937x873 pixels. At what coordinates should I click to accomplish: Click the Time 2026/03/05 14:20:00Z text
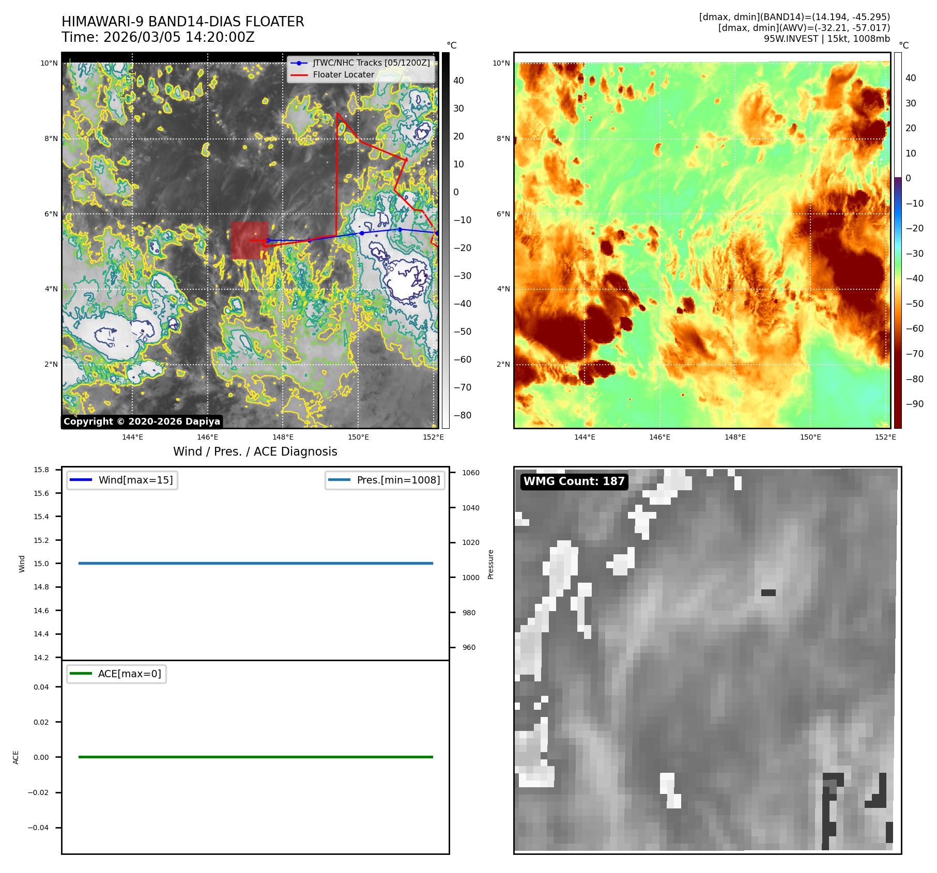158,37
